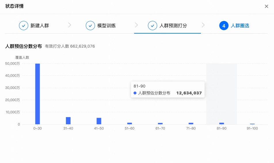Click the blue legend dot in tooltip

point(135,93)
